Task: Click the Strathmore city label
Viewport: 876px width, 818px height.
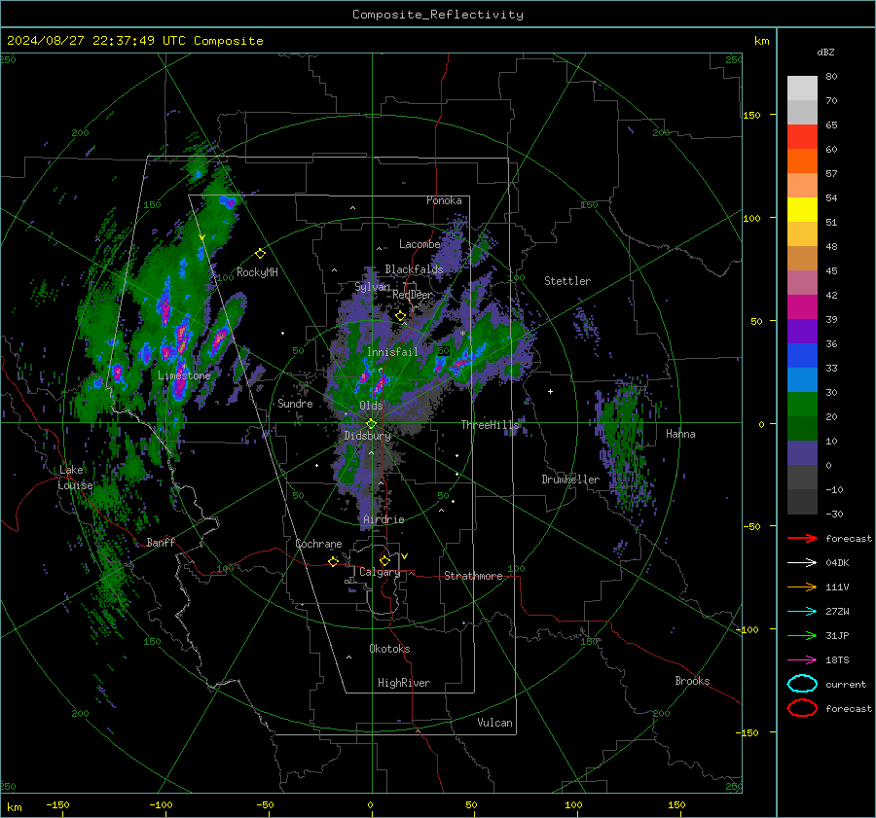Action: point(473,576)
